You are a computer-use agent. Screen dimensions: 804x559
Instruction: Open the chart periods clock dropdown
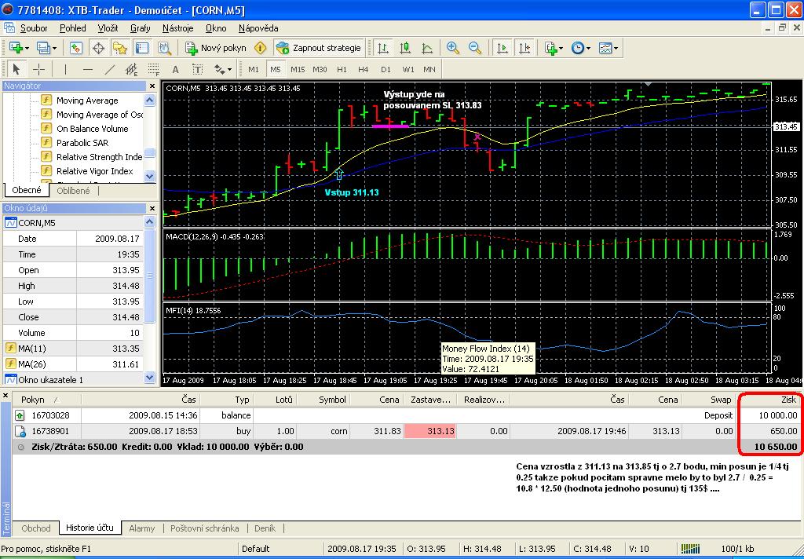click(x=580, y=48)
